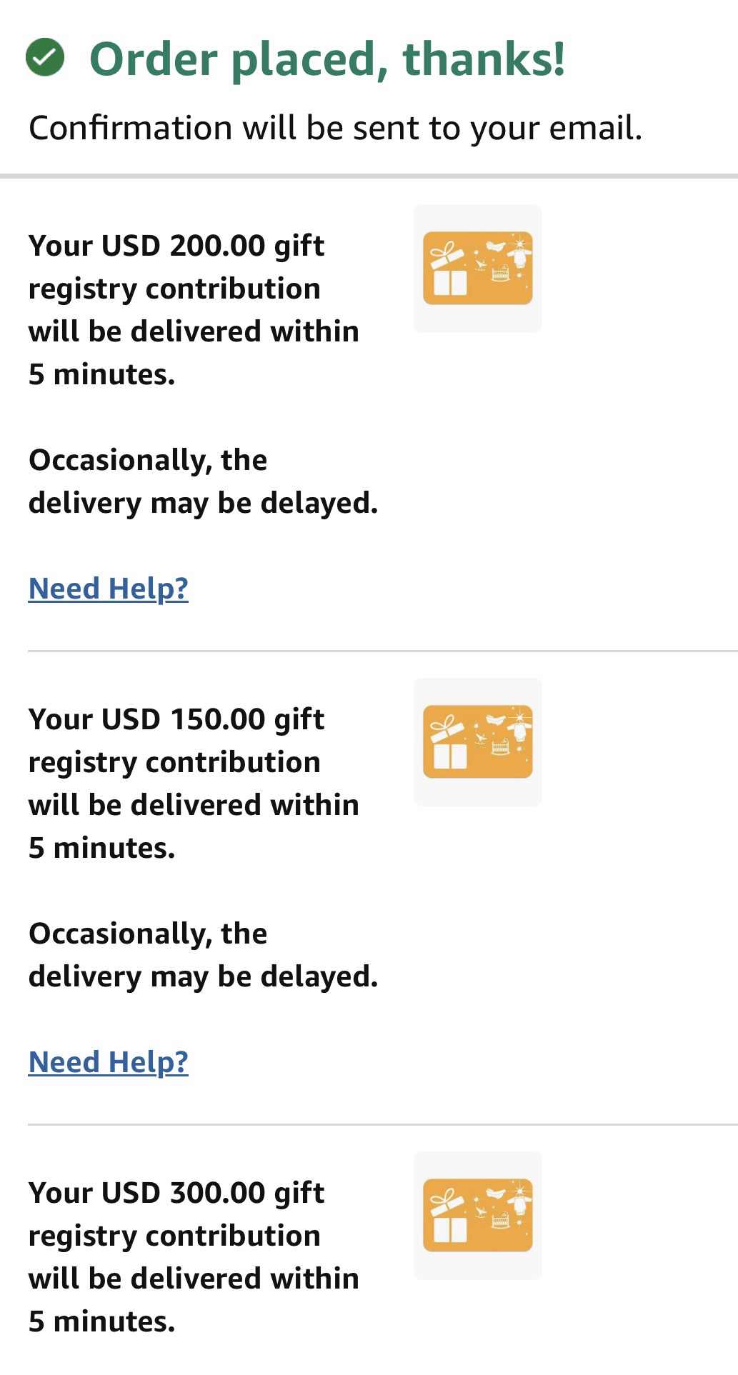Image resolution: width=738 pixels, height=1375 pixels.
Task: Click the crib graphic on the USD 300.00 card
Action: pyautogui.click(x=500, y=1220)
